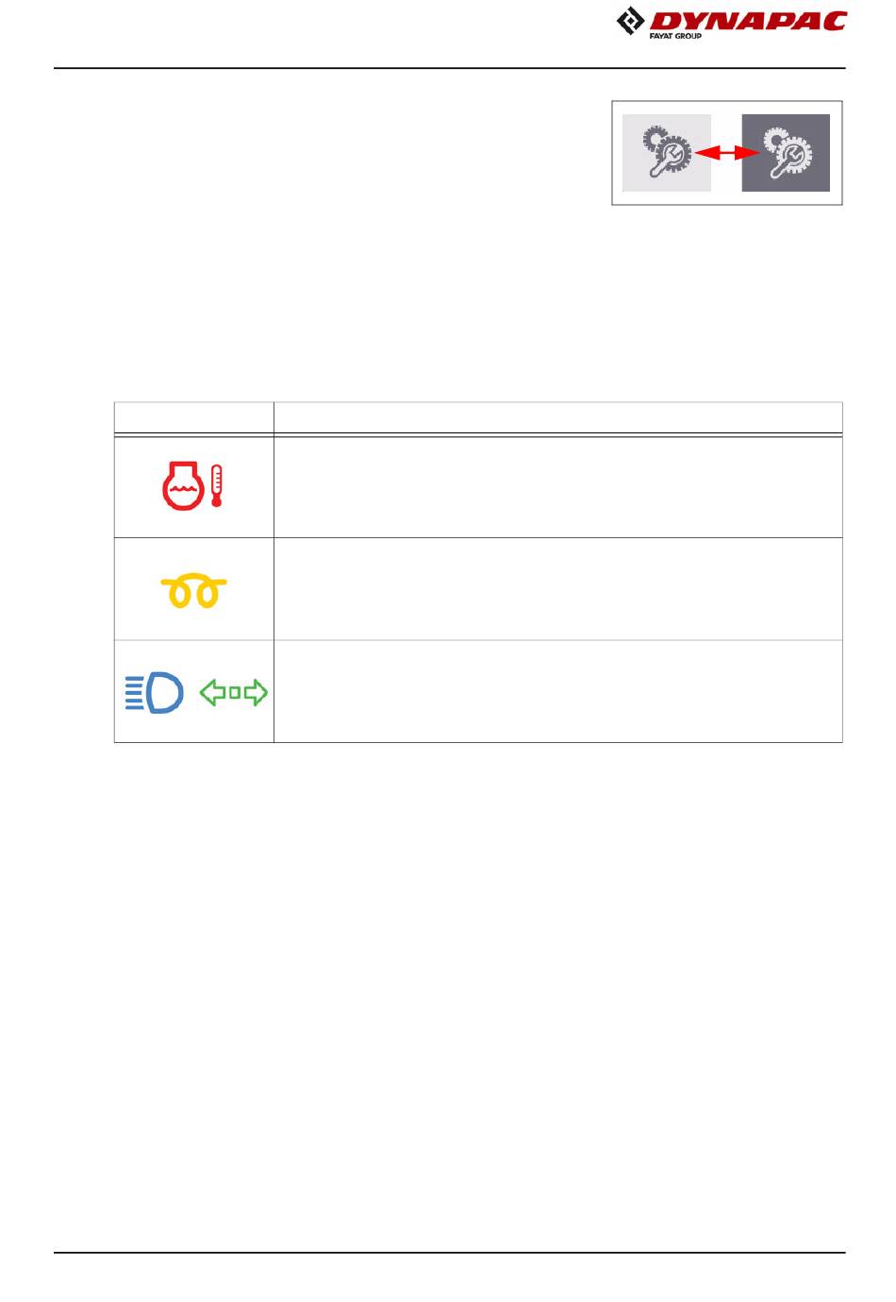Screen dimensions: 896x1302
Task: Click the right green arrow of the indicator
Action: point(257,693)
